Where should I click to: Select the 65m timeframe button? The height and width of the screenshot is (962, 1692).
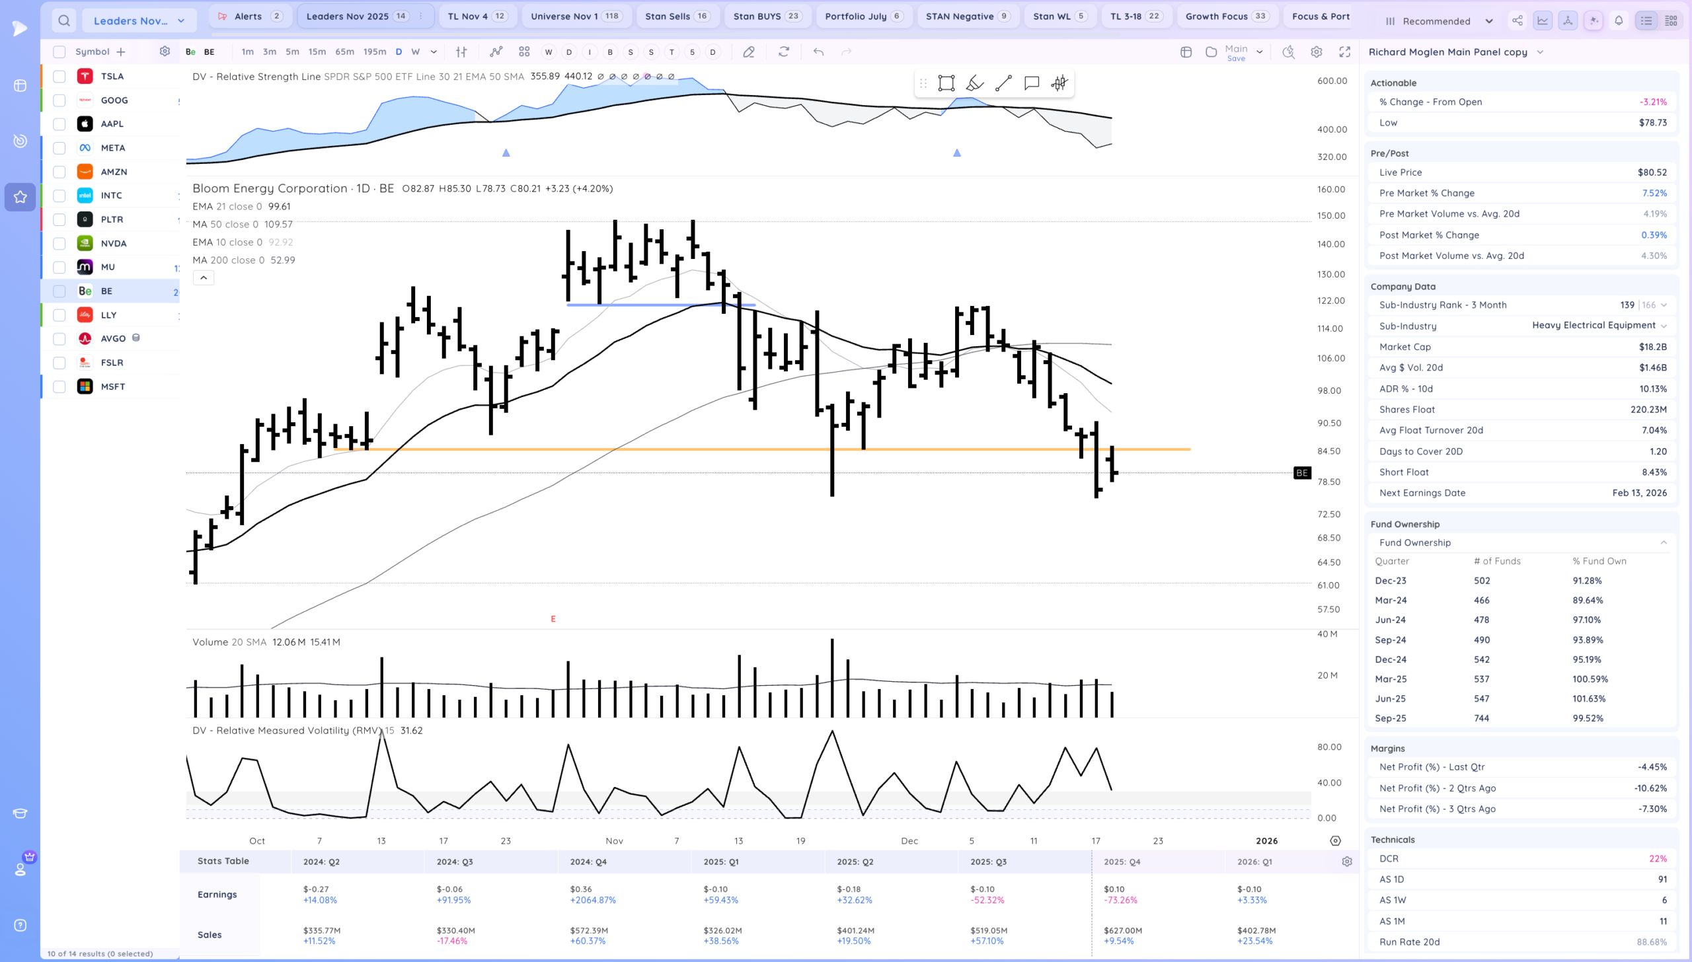344,52
